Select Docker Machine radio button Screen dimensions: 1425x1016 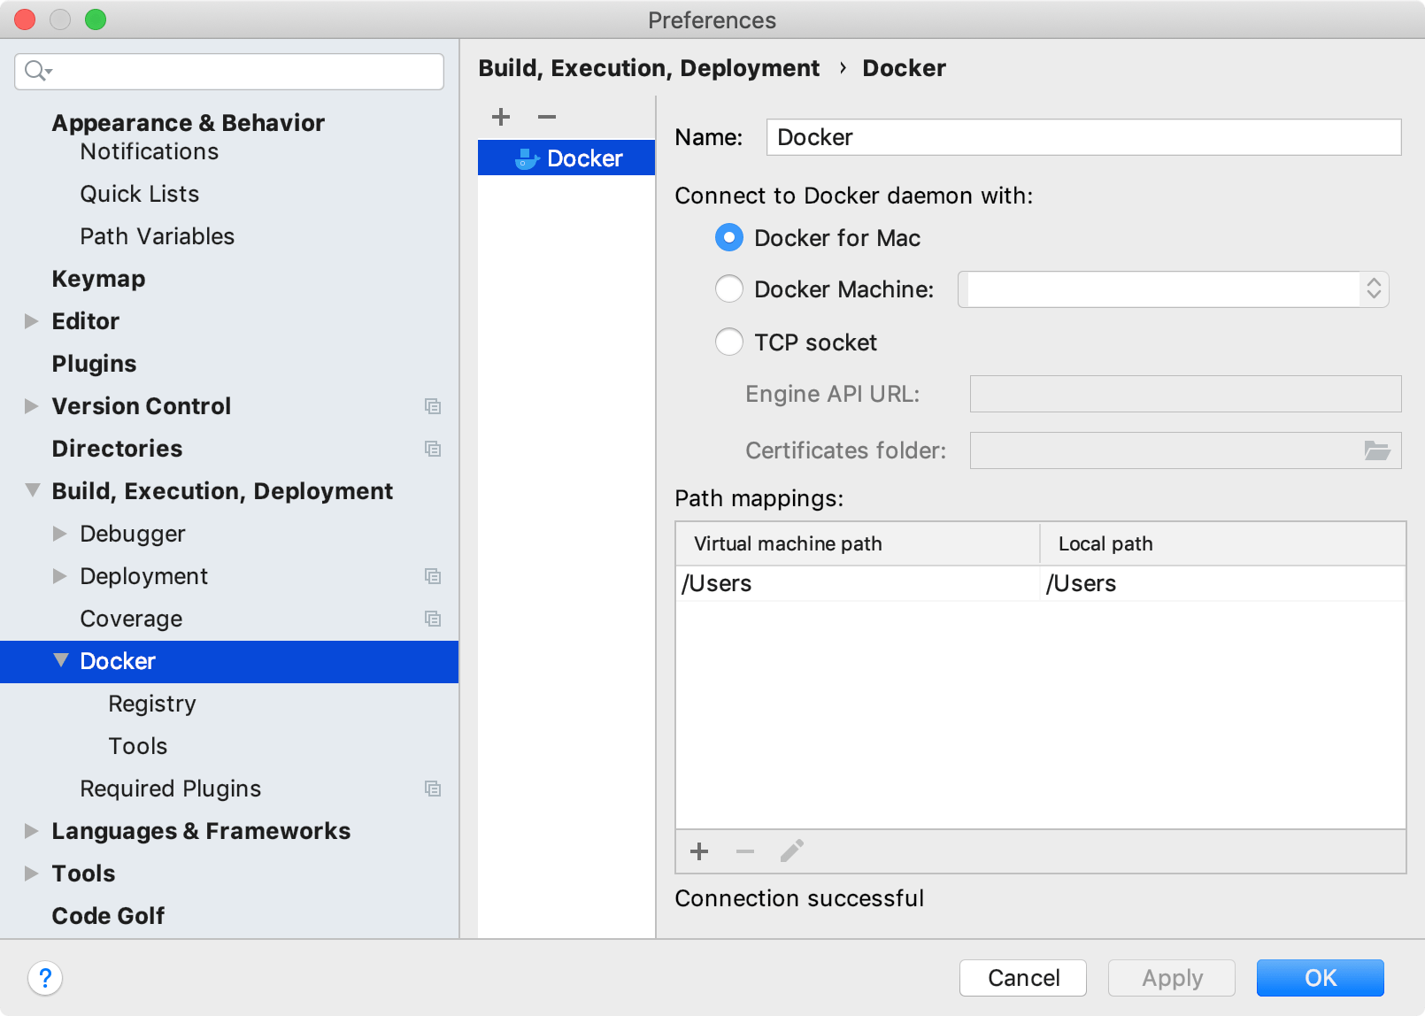point(729,289)
